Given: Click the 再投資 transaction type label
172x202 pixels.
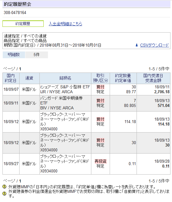Looking at the screenshot, I should click(101, 161).
